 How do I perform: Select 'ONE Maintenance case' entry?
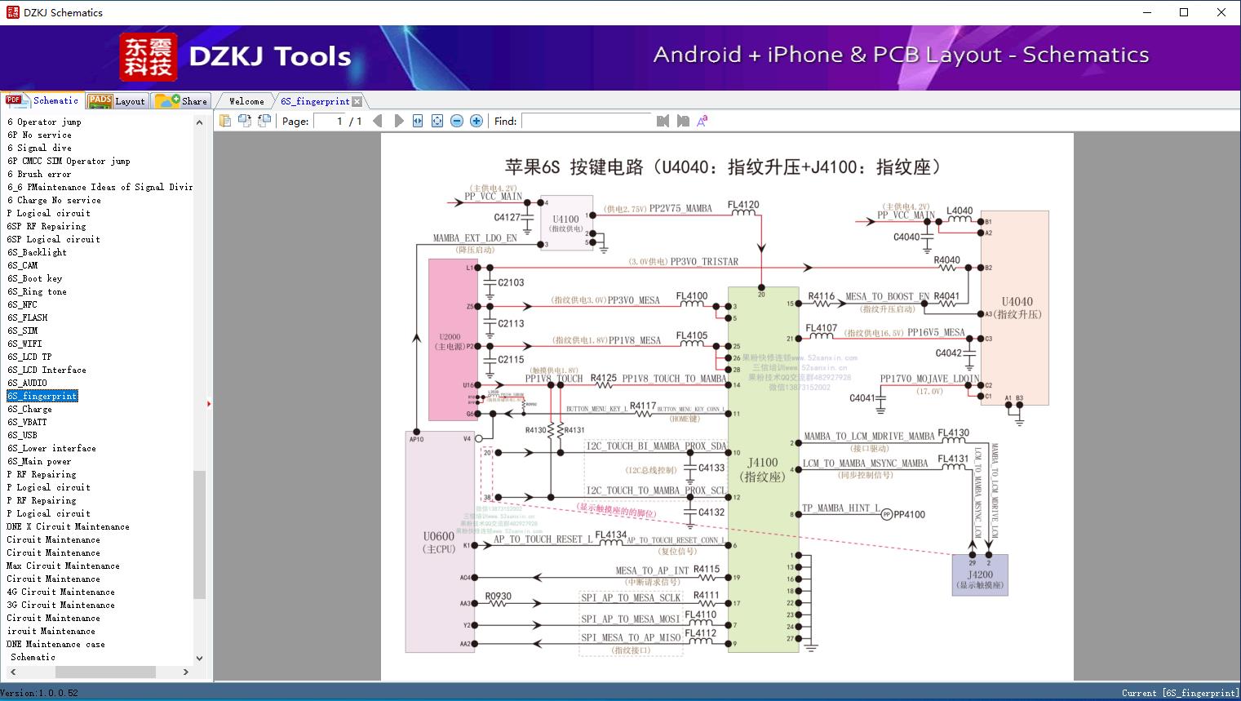56,644
